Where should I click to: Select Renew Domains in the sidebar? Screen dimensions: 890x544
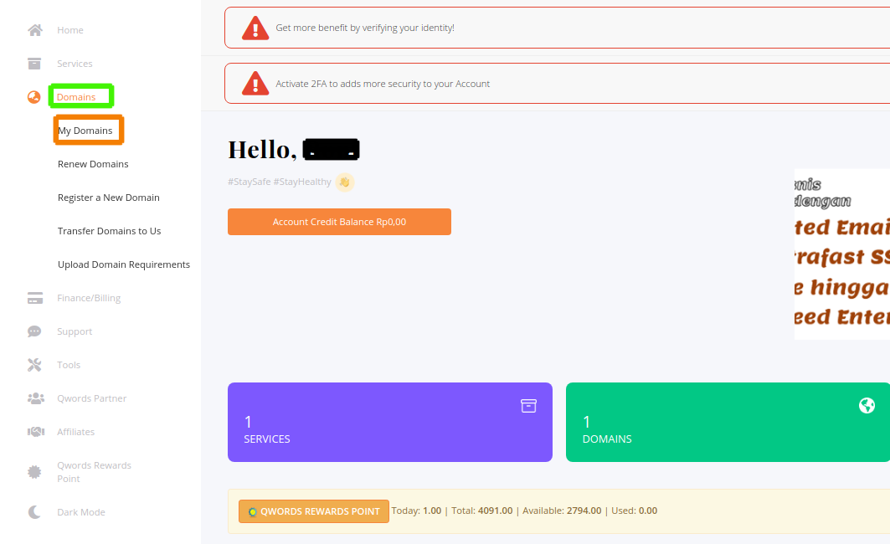coord(92,163)
